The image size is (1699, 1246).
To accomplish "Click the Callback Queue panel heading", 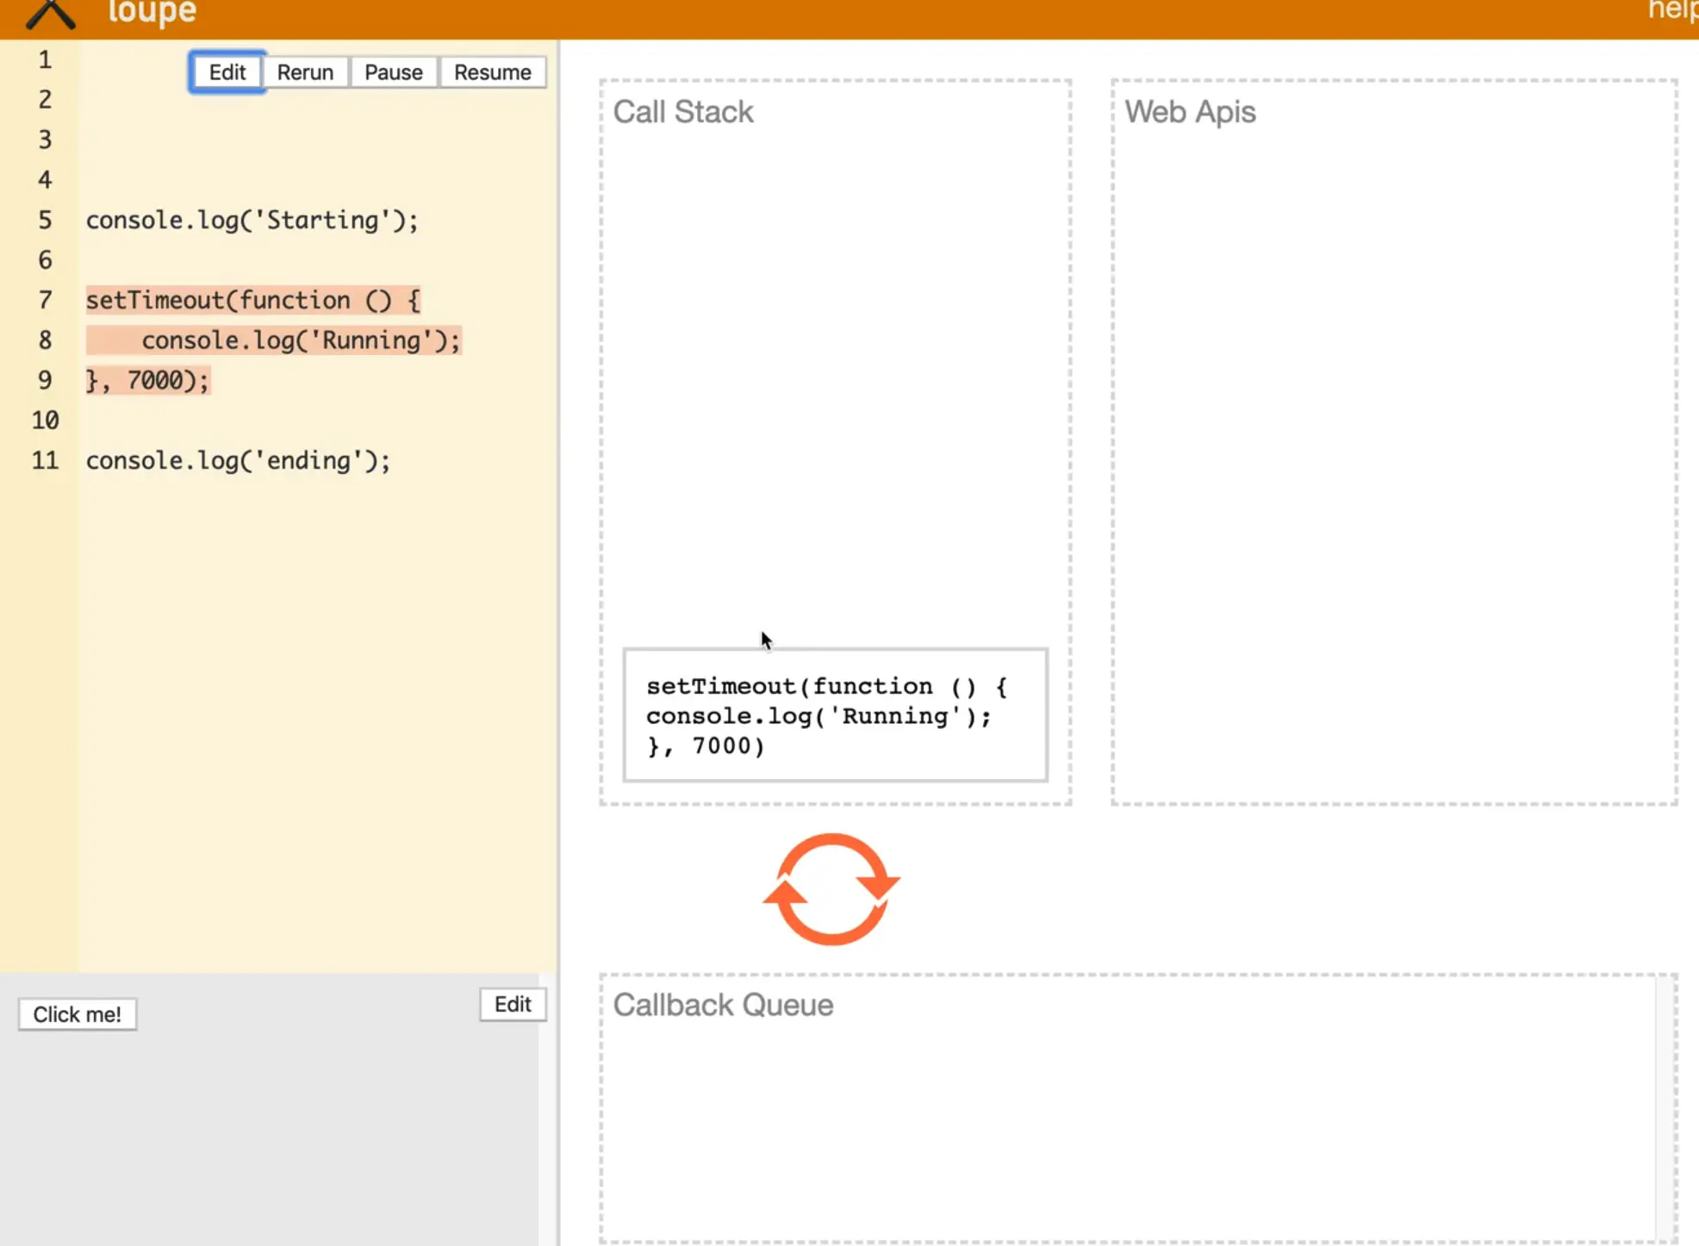I will 722,1006.
